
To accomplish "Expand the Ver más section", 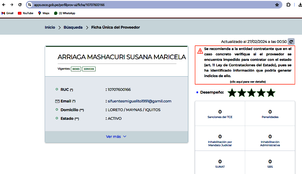I will [x=116, y=137].
